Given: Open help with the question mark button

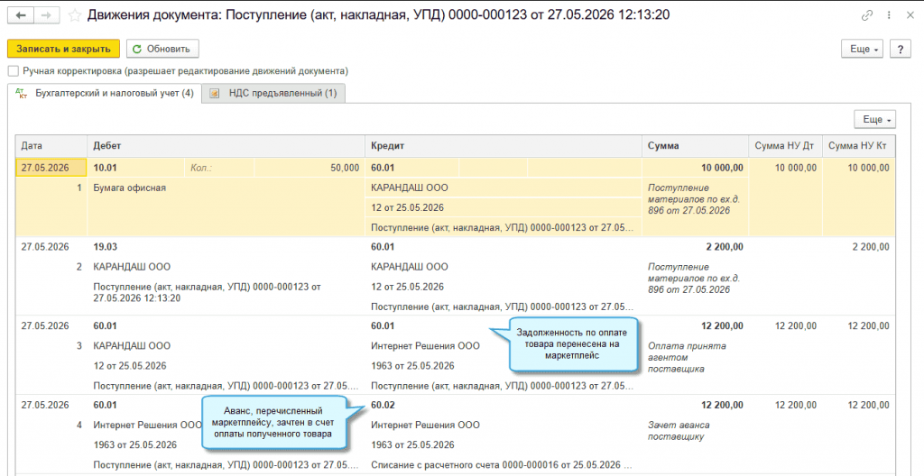Looking at the screenshot, I should 900,50.
